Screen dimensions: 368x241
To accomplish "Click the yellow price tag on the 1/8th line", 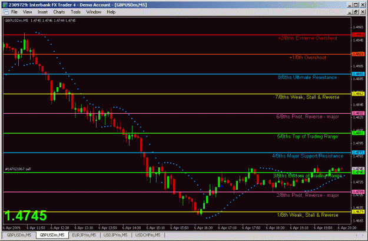I will 359,212.
